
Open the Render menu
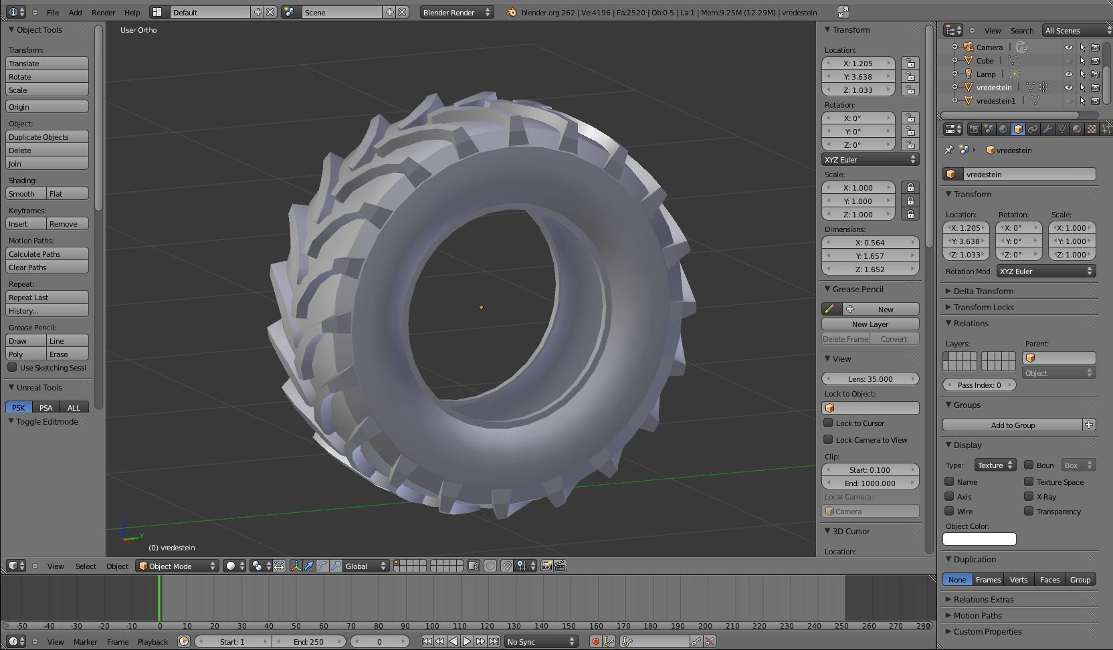point(103,12)
